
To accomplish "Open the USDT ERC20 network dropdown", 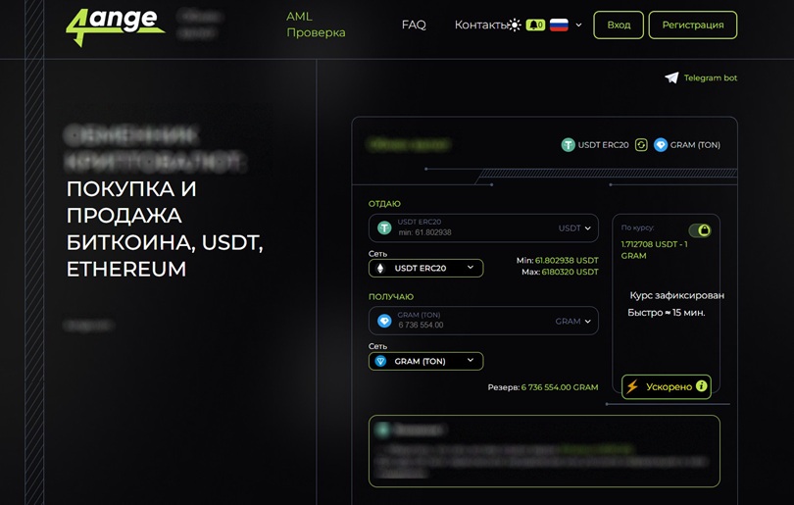I will pos(425,268).
